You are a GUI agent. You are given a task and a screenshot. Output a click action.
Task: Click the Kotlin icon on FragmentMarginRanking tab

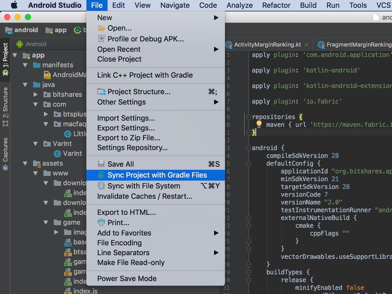pos(321,45)
